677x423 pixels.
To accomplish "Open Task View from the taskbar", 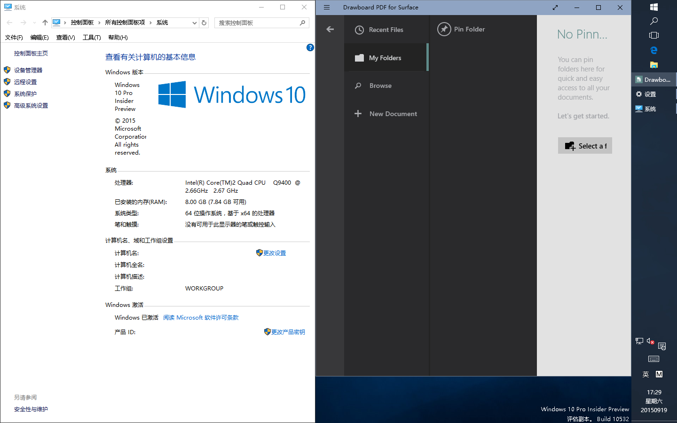I will click(654, 35).
